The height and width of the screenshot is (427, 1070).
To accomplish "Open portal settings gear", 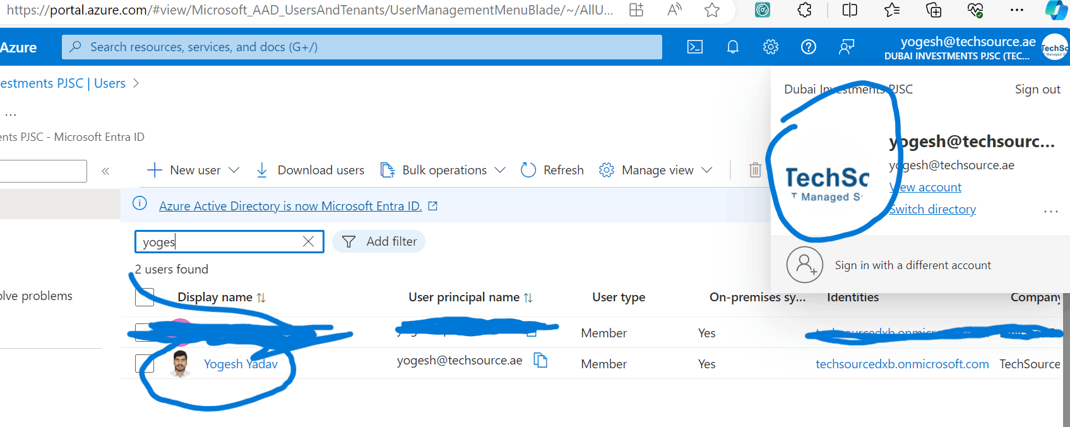I will (x=771, y=47).
